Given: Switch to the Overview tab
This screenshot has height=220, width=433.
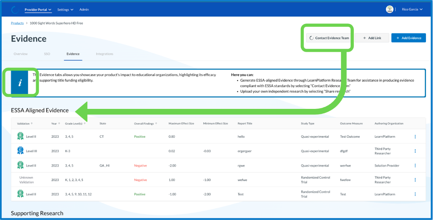Looking at the screenshot, I should tap(21, 54).
